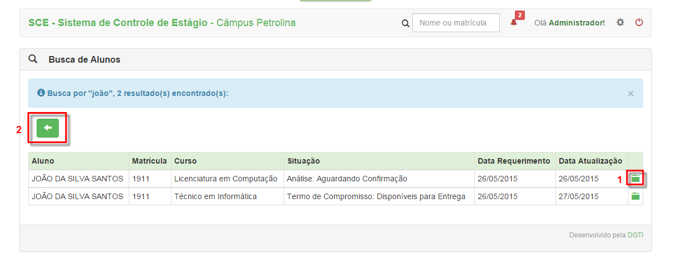This screenshot has height=279, width=688.
Task: Click the search magnifier beside name field
Action: click(405, 23)
